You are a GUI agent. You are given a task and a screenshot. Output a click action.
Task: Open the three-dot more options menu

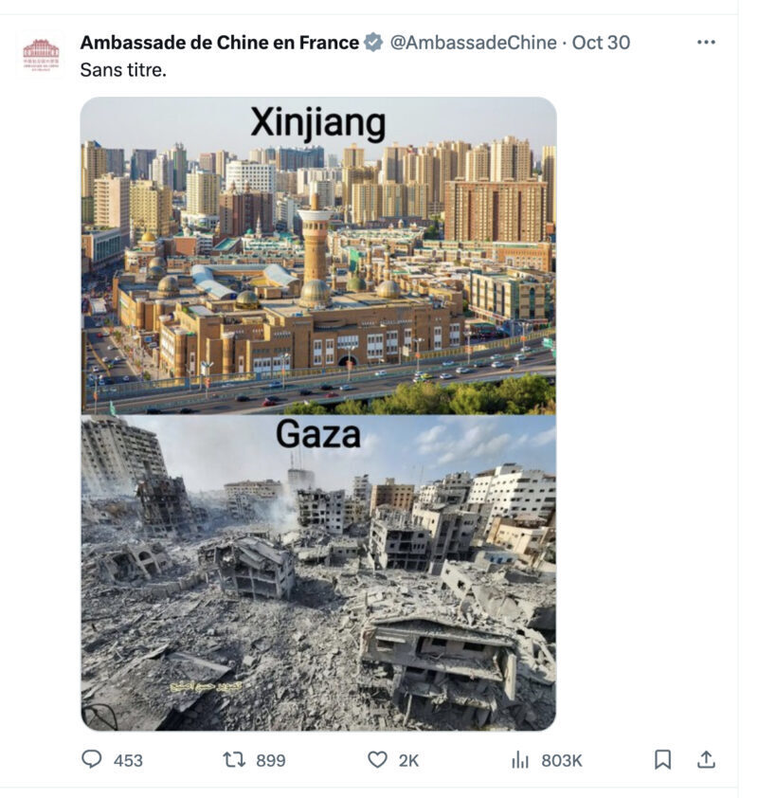tap(706, 43)
